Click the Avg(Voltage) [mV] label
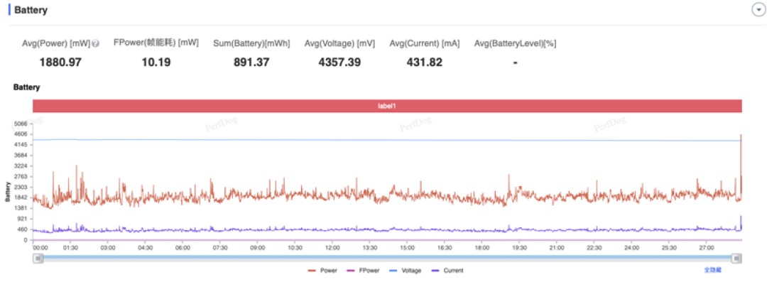The height and width of the screenshot is (282, 767). (340, 43)
